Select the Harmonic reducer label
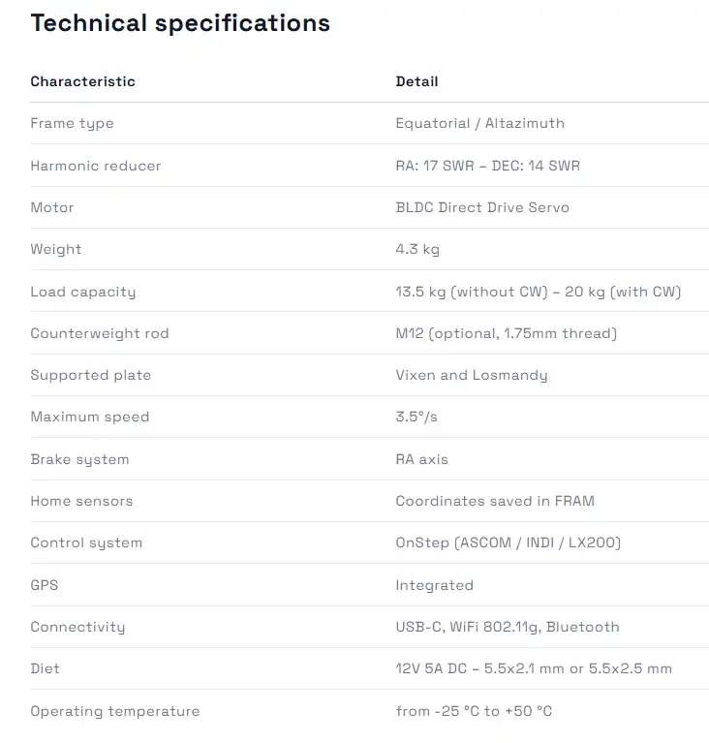Screen dimensions: 709x743 click(96, 166)
